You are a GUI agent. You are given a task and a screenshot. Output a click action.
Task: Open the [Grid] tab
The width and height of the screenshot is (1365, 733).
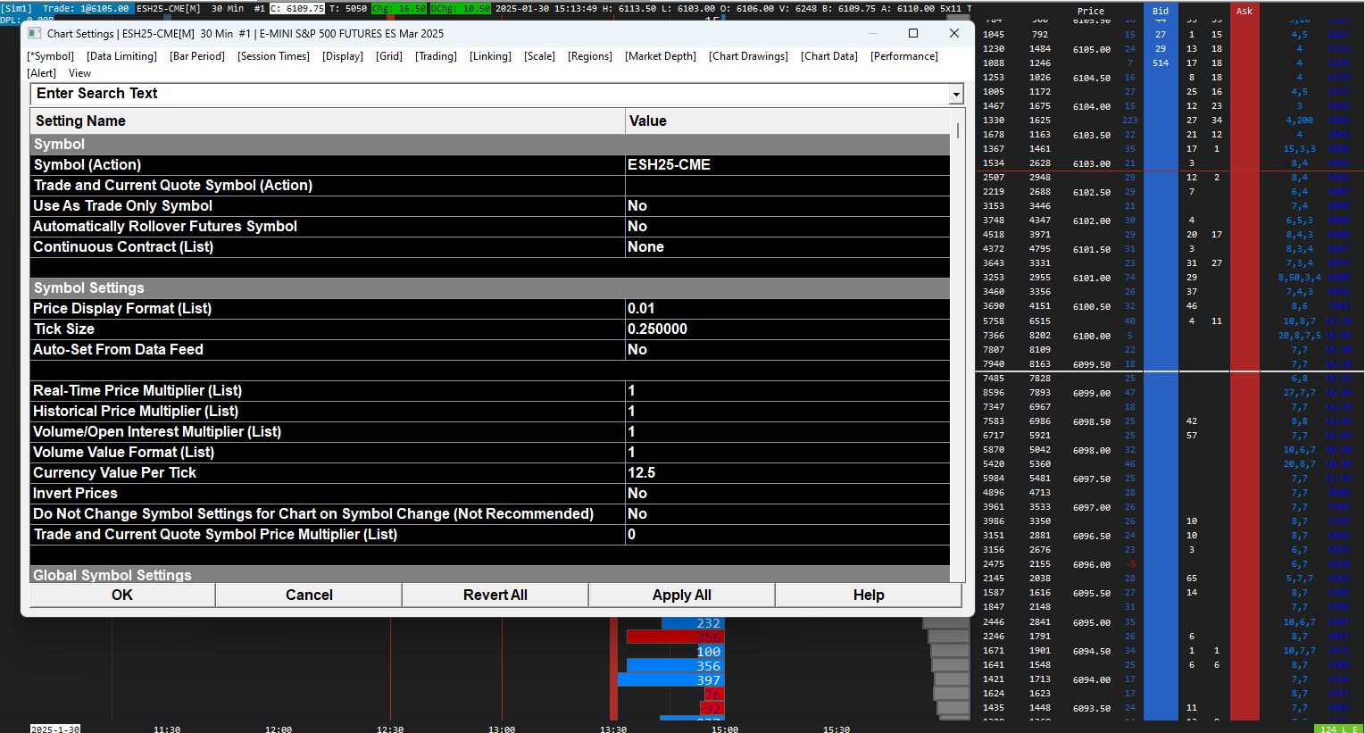(389, 56)
